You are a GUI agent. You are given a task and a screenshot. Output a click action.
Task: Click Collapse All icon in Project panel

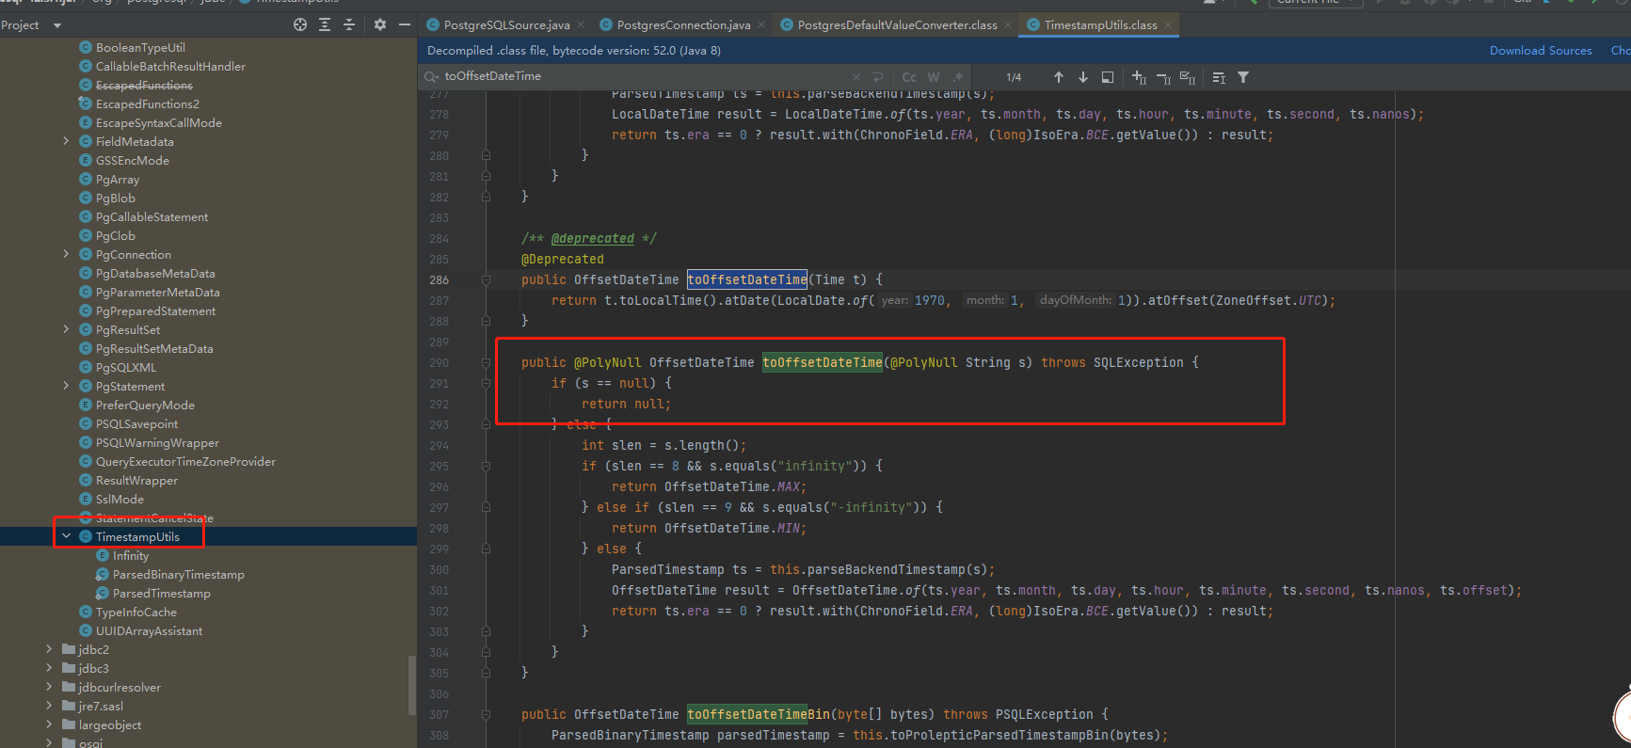pos(349,24)
